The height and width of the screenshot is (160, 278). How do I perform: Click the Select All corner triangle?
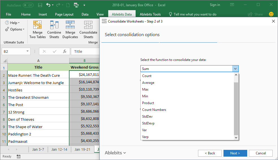pos(5,61)
